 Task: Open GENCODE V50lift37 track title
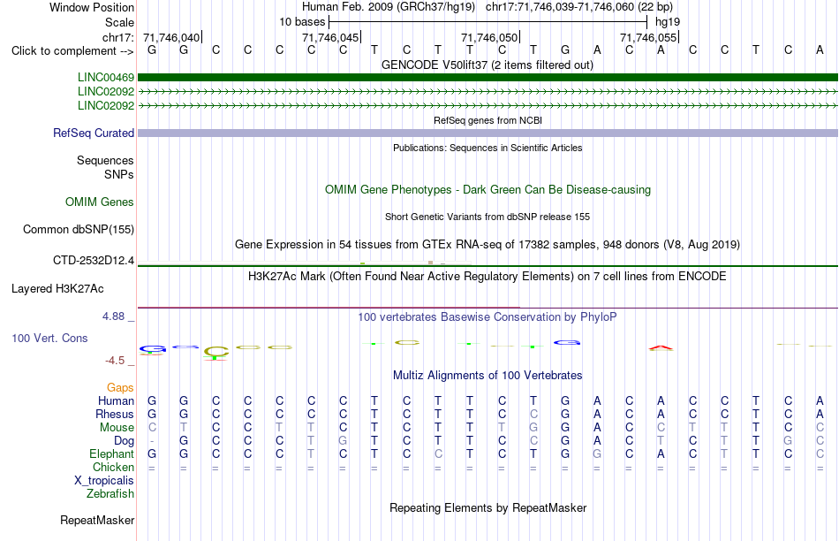488,65
